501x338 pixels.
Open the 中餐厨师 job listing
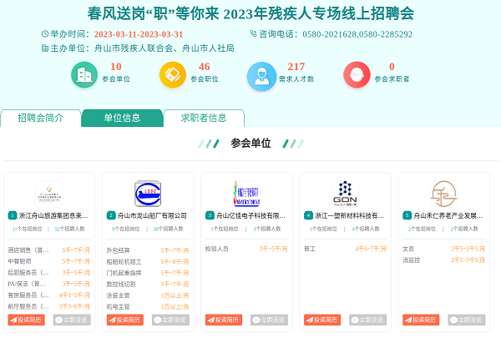click(19, 261)
